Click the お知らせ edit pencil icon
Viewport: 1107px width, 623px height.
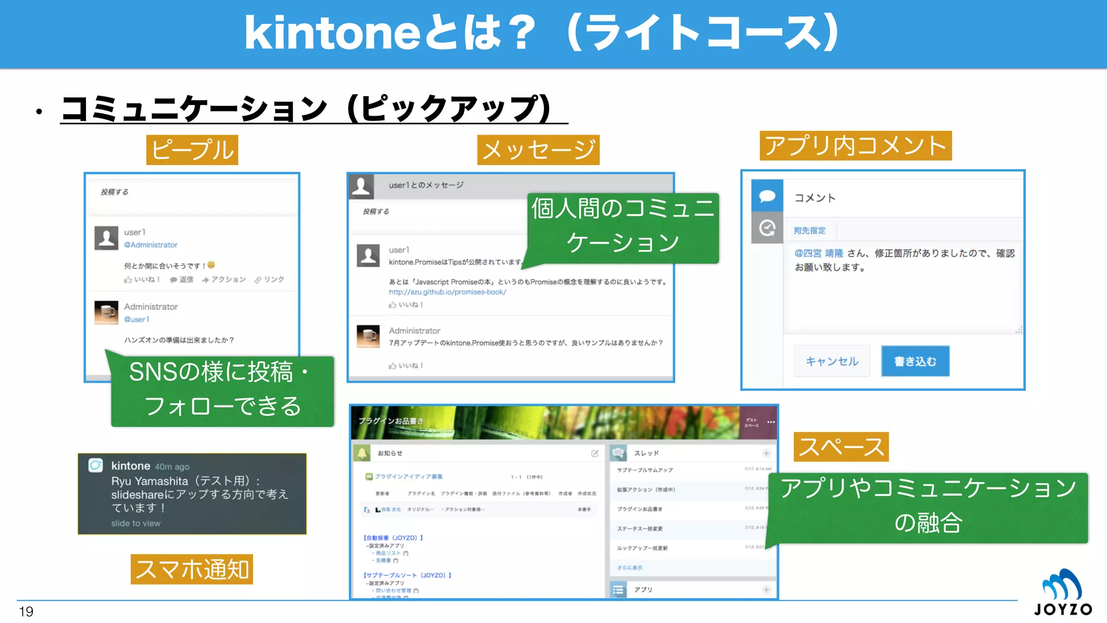click(x=595, y=453)
